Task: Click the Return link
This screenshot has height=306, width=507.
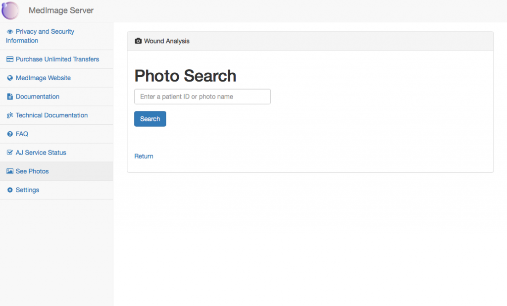Action: point(144,156)
